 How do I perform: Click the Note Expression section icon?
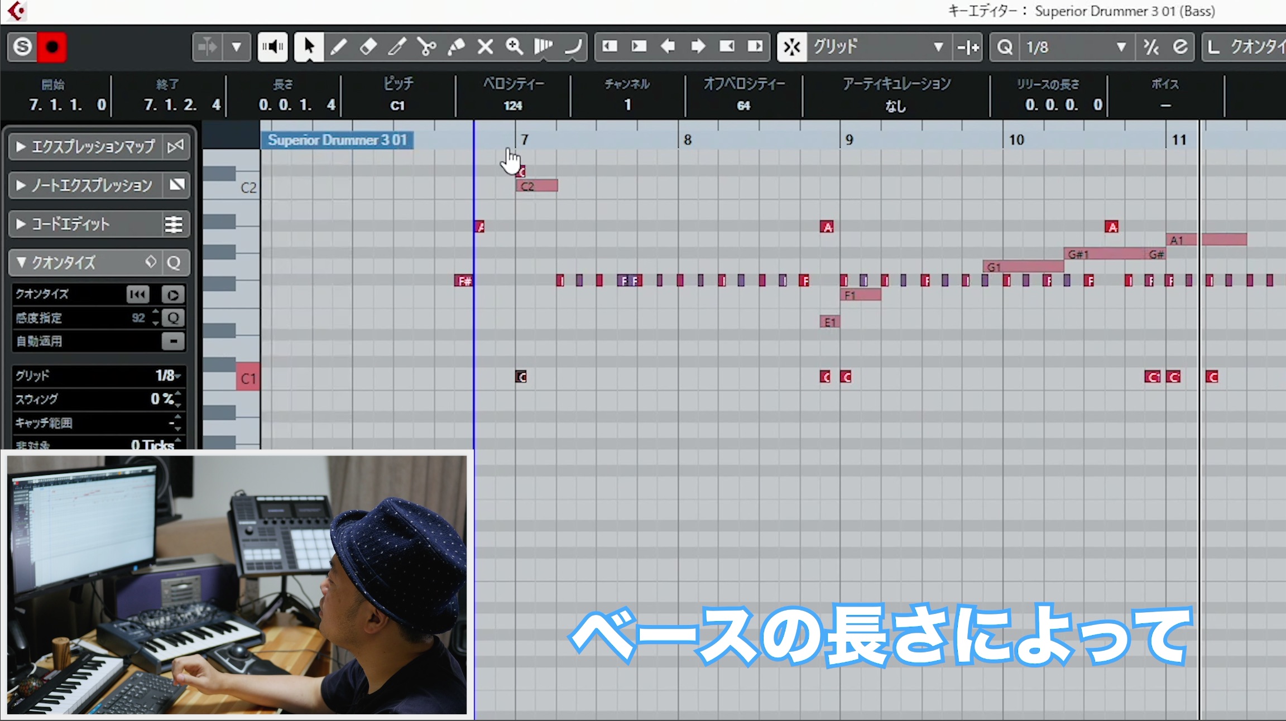pos(176,185)
